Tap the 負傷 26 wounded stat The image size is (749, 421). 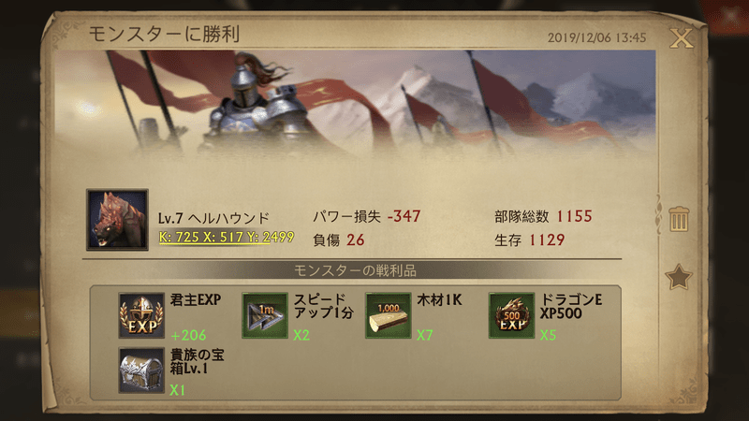tap(338, 240)
